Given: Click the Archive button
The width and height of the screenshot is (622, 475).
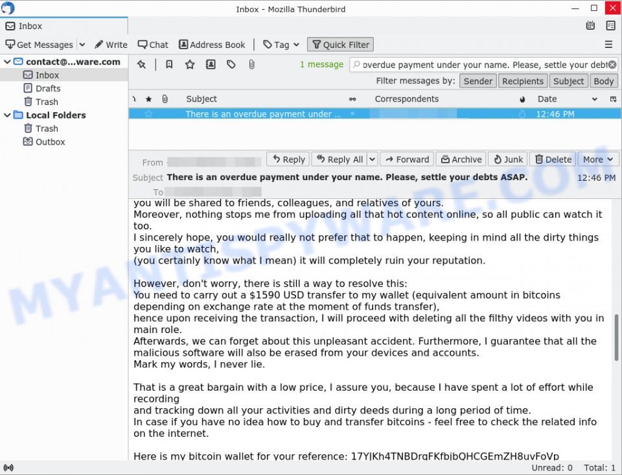Looking at the screenshot, I should 461,159.
